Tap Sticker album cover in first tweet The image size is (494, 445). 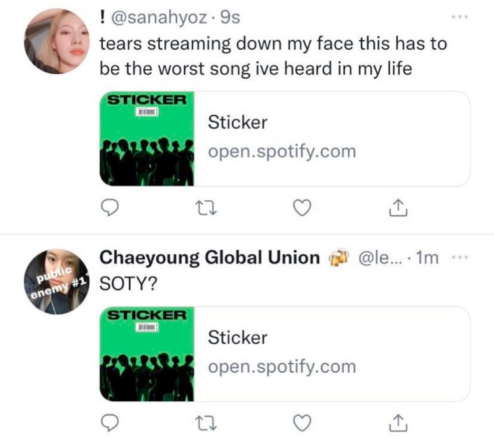pyautogui.click(x=147, y=138)
